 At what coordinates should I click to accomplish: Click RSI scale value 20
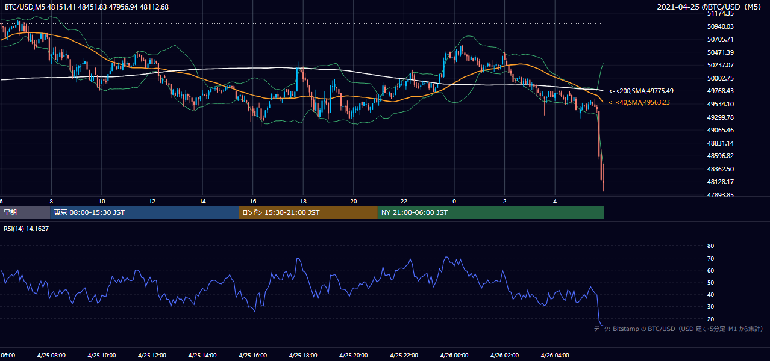(x=710, y=319)
